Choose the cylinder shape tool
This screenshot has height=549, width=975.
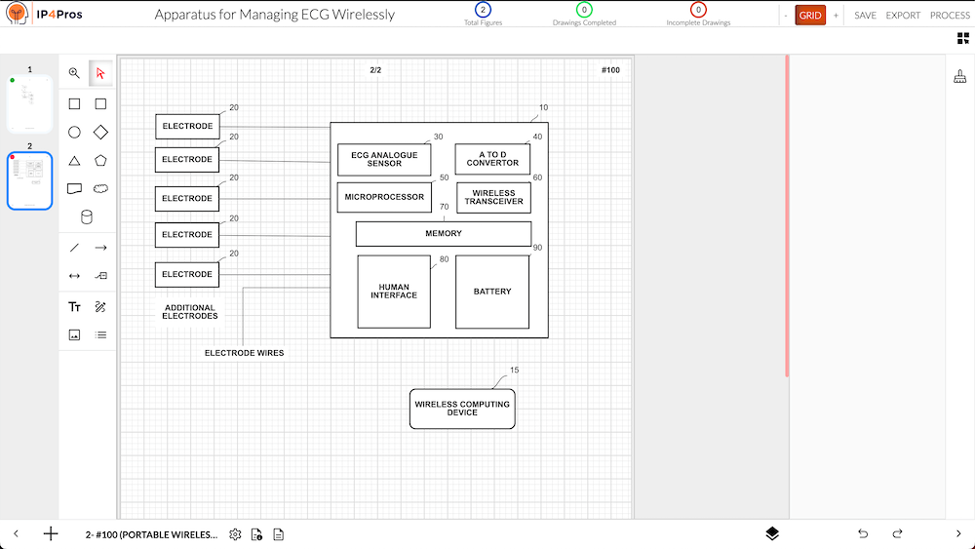coord(87,216)
